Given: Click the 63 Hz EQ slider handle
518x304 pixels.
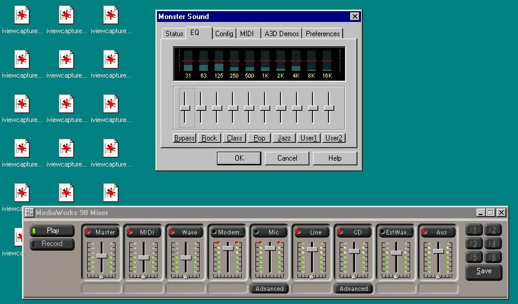Looking at the screenshot, I should [x=201, y=108].
